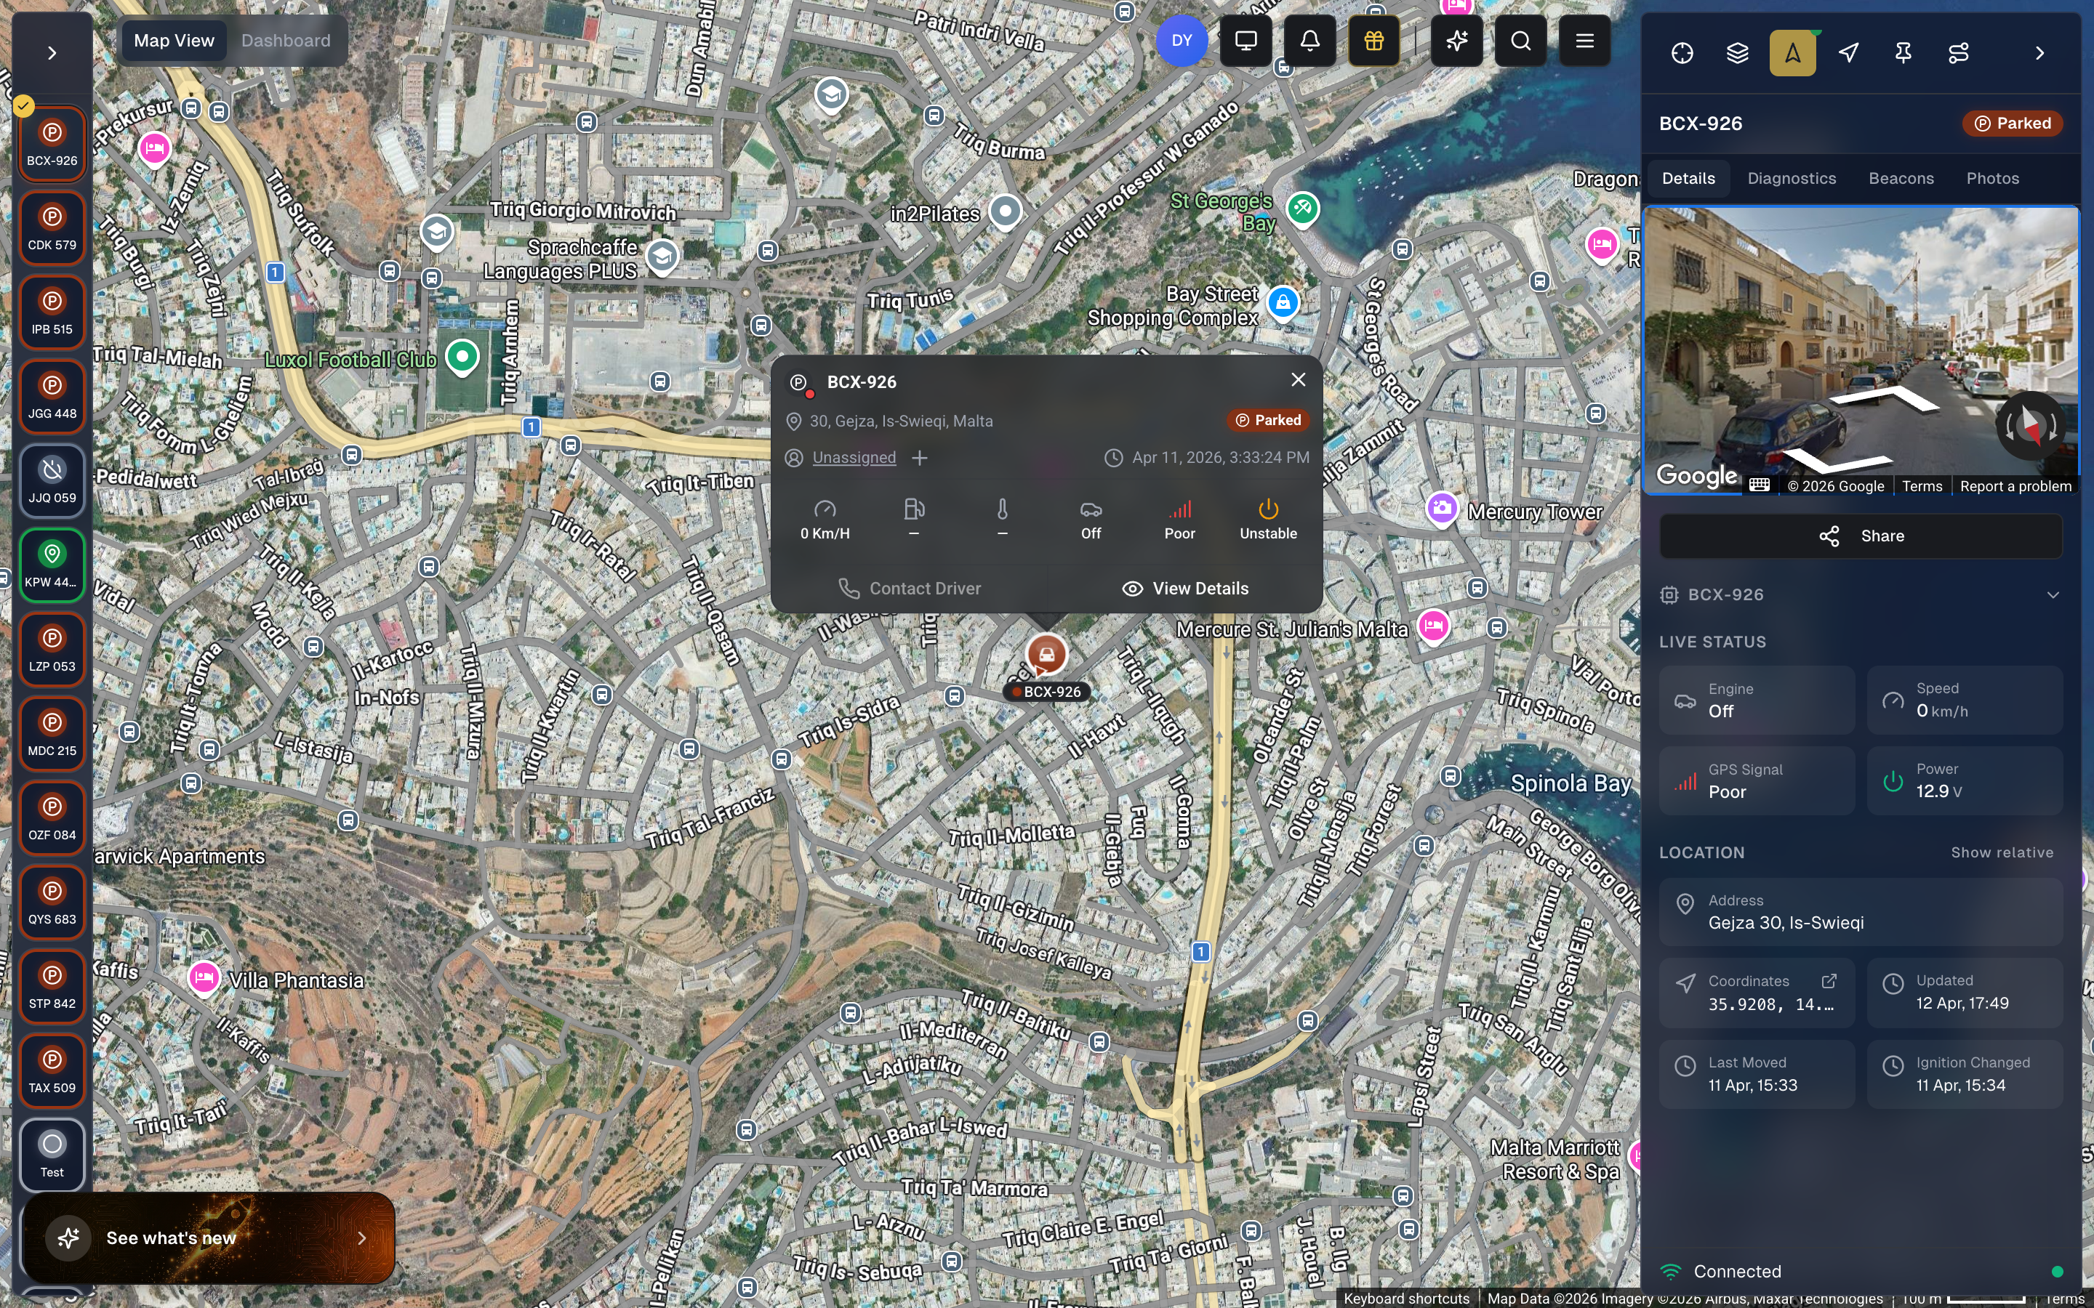Expand the BCX-926 device section
This screenshot has height=1308, width=2094.
coord(1861,595)
